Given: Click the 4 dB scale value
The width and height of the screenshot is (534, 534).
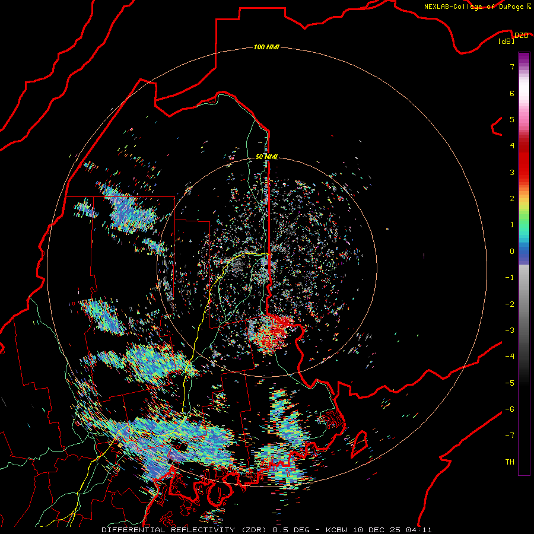Looking at the screenshot, I should click(512, 146).
